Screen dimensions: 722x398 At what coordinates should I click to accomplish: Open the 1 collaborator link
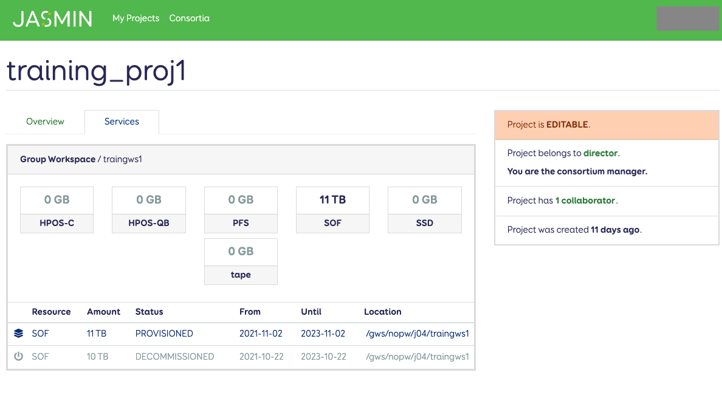click(585, 201)
